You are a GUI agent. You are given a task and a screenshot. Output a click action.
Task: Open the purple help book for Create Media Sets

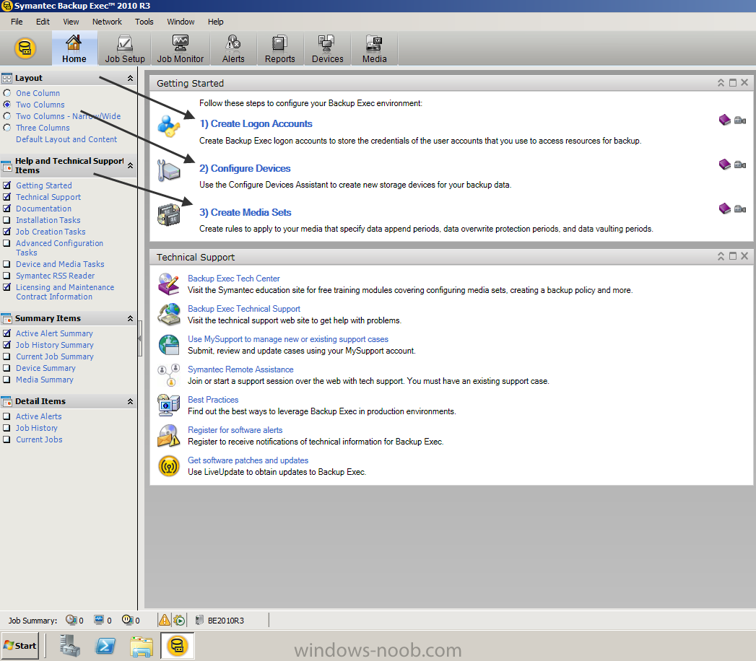point(725,208)
